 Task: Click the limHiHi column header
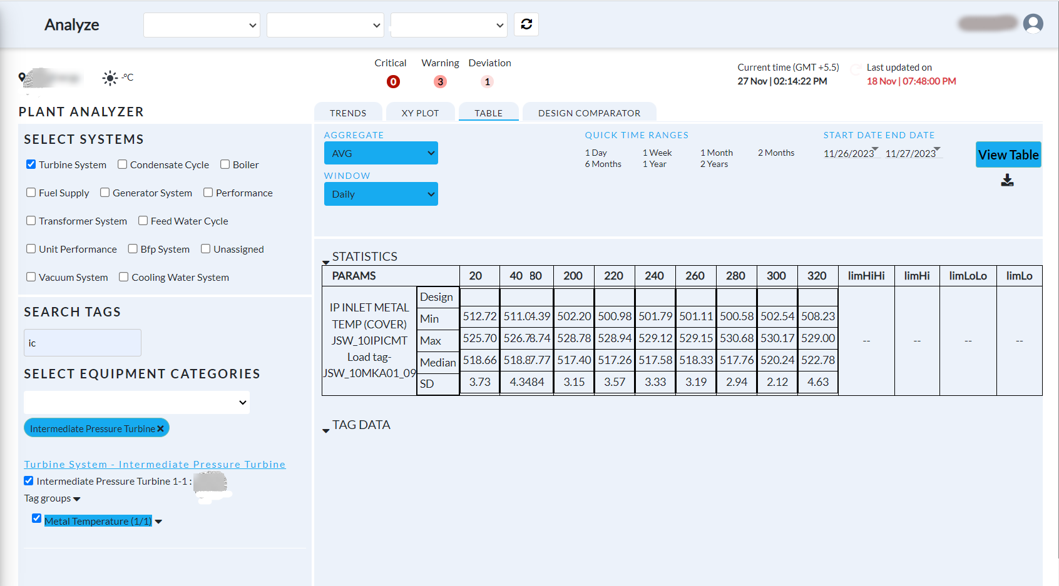(x=866, y=276)
